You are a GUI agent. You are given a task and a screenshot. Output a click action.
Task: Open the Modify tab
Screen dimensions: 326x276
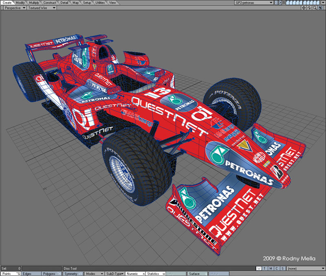[20, 2]
